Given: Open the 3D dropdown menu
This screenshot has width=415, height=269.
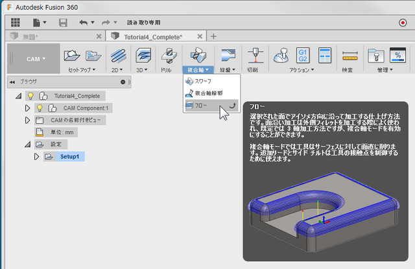Looking at the screenshot, I should pyautogui.click(x=142, y=70).
